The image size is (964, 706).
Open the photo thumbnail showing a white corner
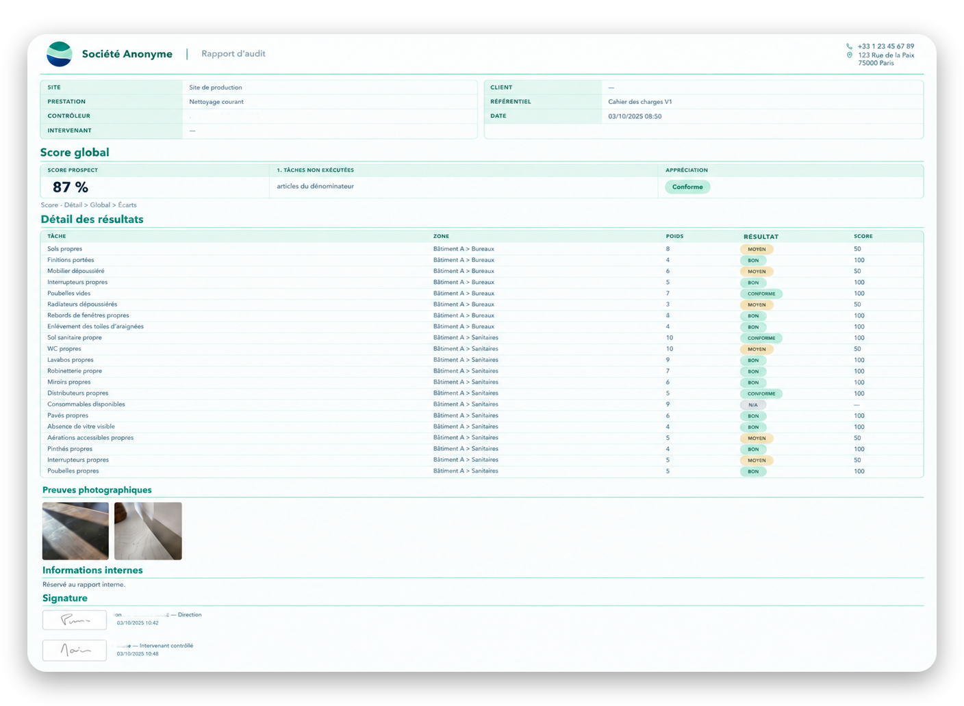(x=148, y=531)
